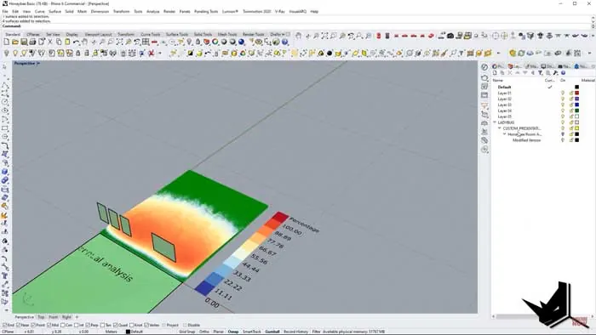Click the Copy icon in Standard toolbar
The image size is (596, 335).
coord(59,43)
